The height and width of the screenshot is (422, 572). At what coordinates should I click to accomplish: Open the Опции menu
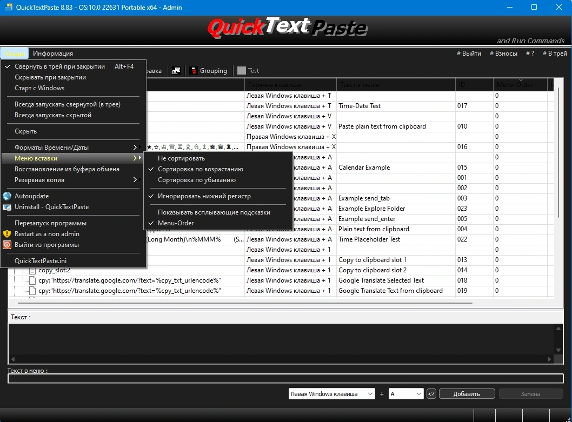[x=15, y=53]
